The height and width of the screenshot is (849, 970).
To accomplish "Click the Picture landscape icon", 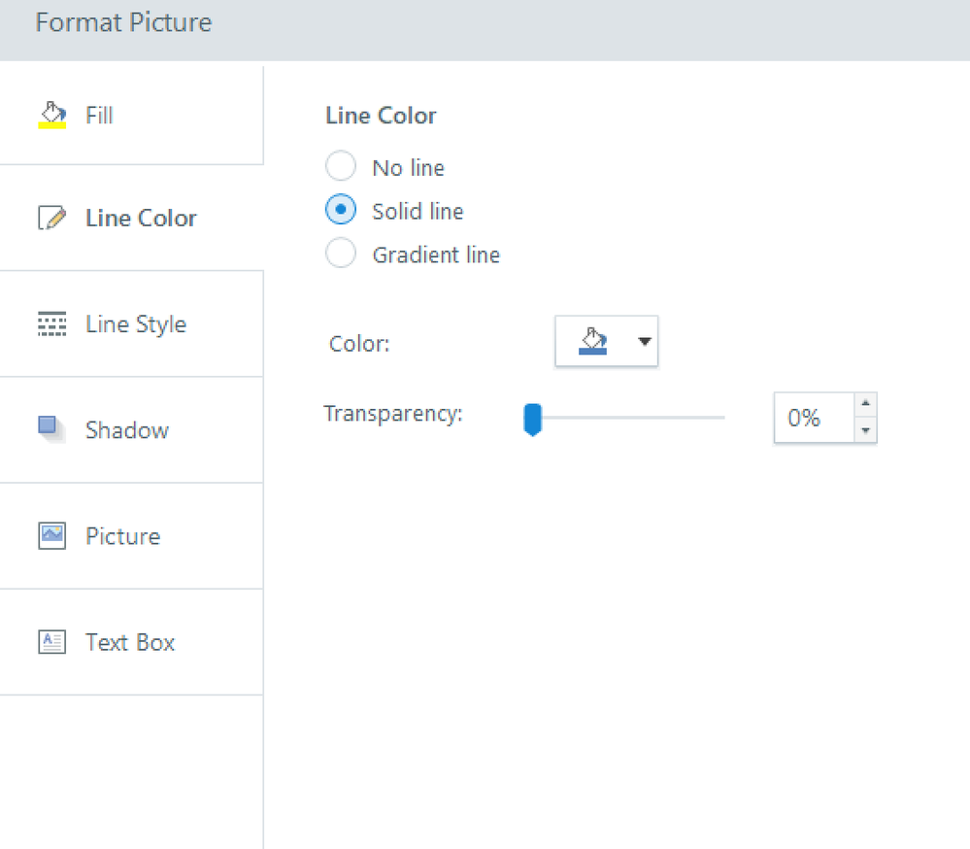I will click(51, 535).
